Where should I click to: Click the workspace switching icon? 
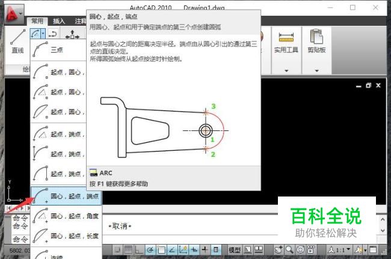point(359,249)
